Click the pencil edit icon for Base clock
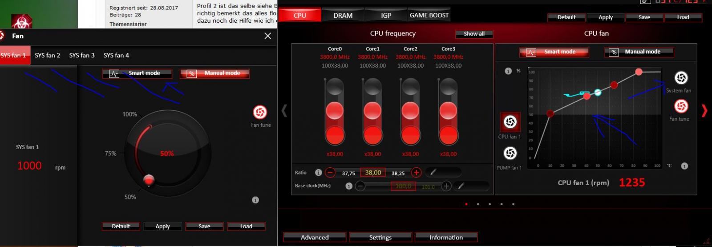 [x=461, y=186]
